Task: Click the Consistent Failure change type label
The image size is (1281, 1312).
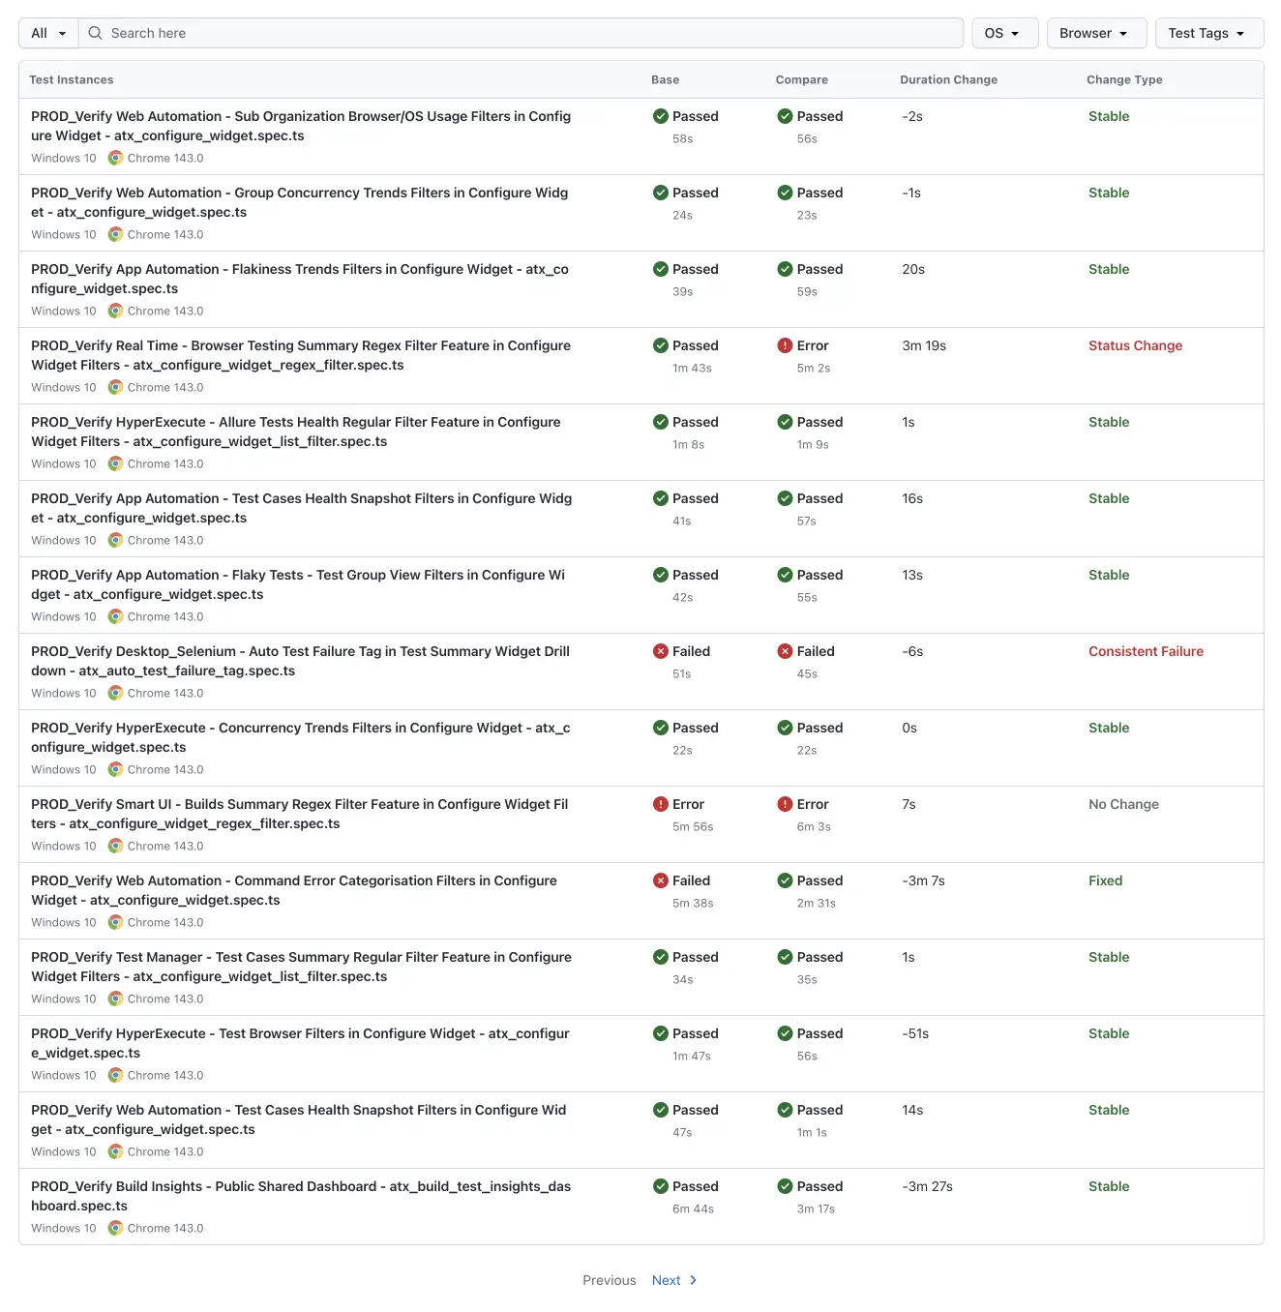Action: [x=1146, y=651]
